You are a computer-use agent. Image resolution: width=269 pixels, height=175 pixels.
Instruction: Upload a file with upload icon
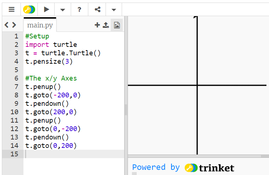[x=106, y=25]
